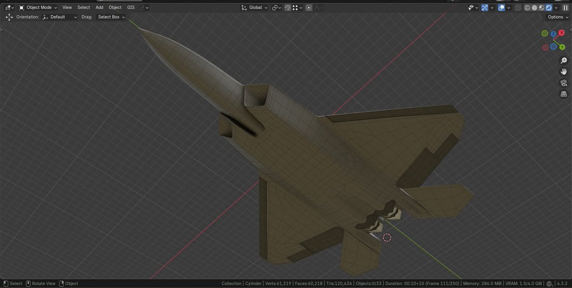
Task: Click the Collection status bar label
Action: [x=232, y=284]
